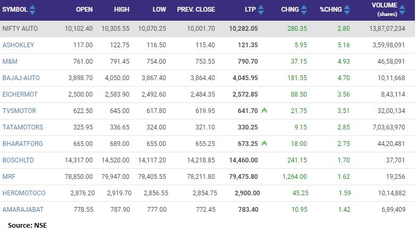This screenshot has width=416, height=233.
Task: Click the Source: NSE caption
Action: 27,226
